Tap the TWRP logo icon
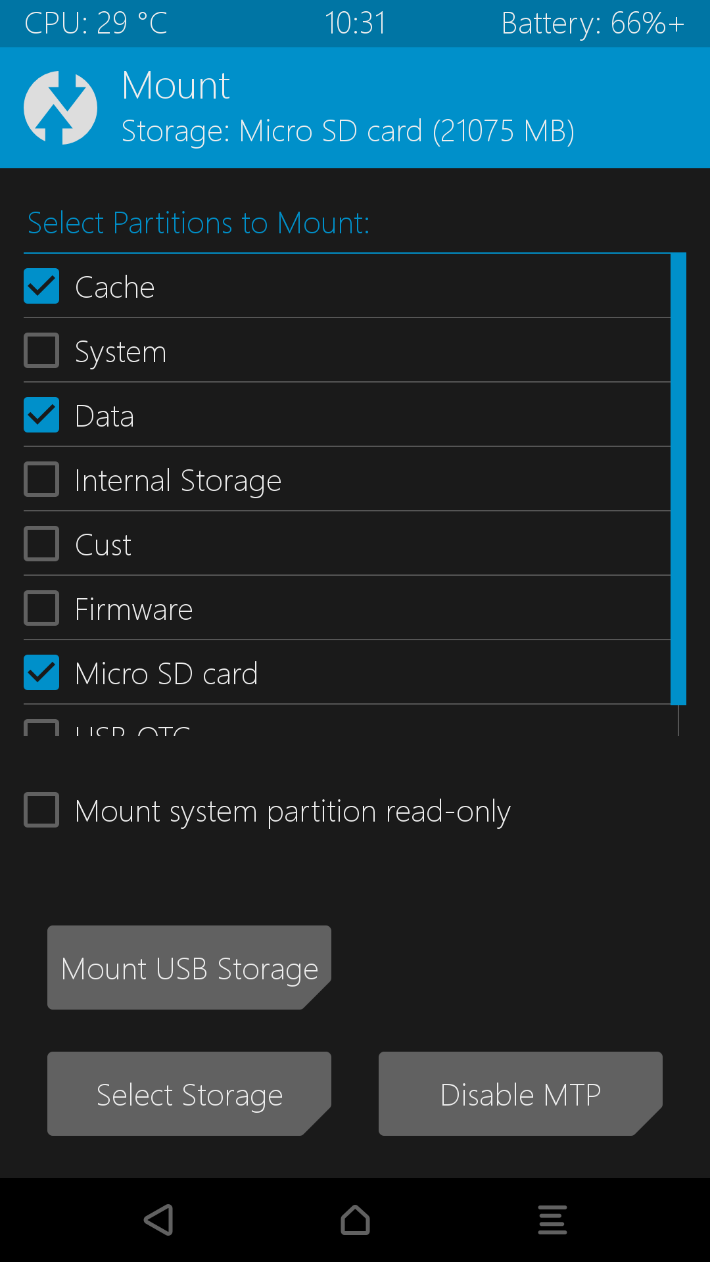Viewport: 710px width, 1262px height. click(x=60, y=108)
